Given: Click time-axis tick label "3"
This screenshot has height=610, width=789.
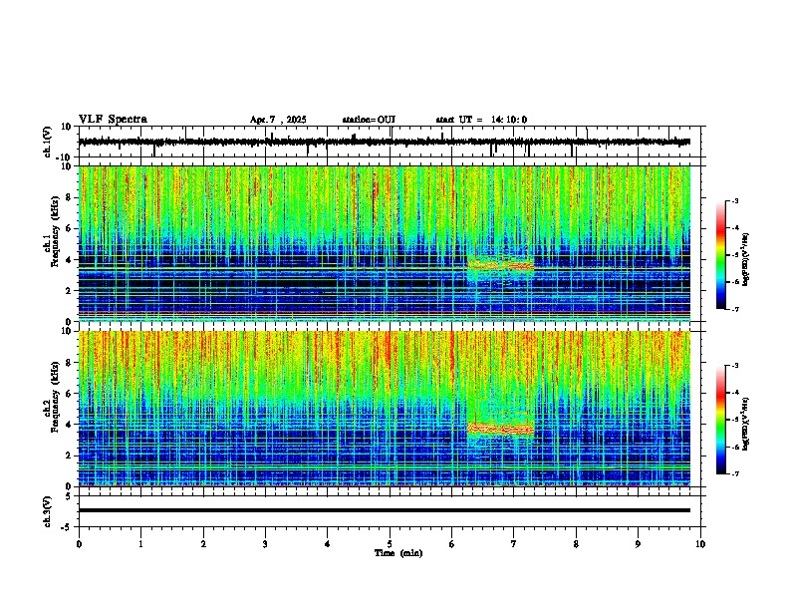Looking at the screenshot, I should pyautogui.click(x=265, y=544).
